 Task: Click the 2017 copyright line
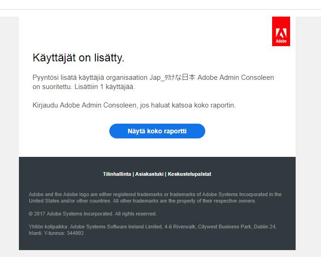(x=92, y=214)
